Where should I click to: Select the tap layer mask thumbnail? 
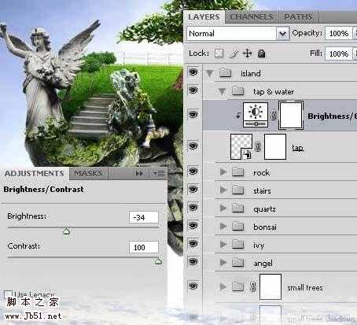(x=275, y=146)
